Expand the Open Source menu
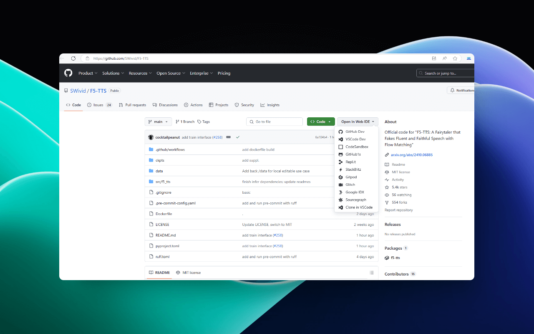The height and width of the screenshot is (334, 534). click(x=171, y=73)
